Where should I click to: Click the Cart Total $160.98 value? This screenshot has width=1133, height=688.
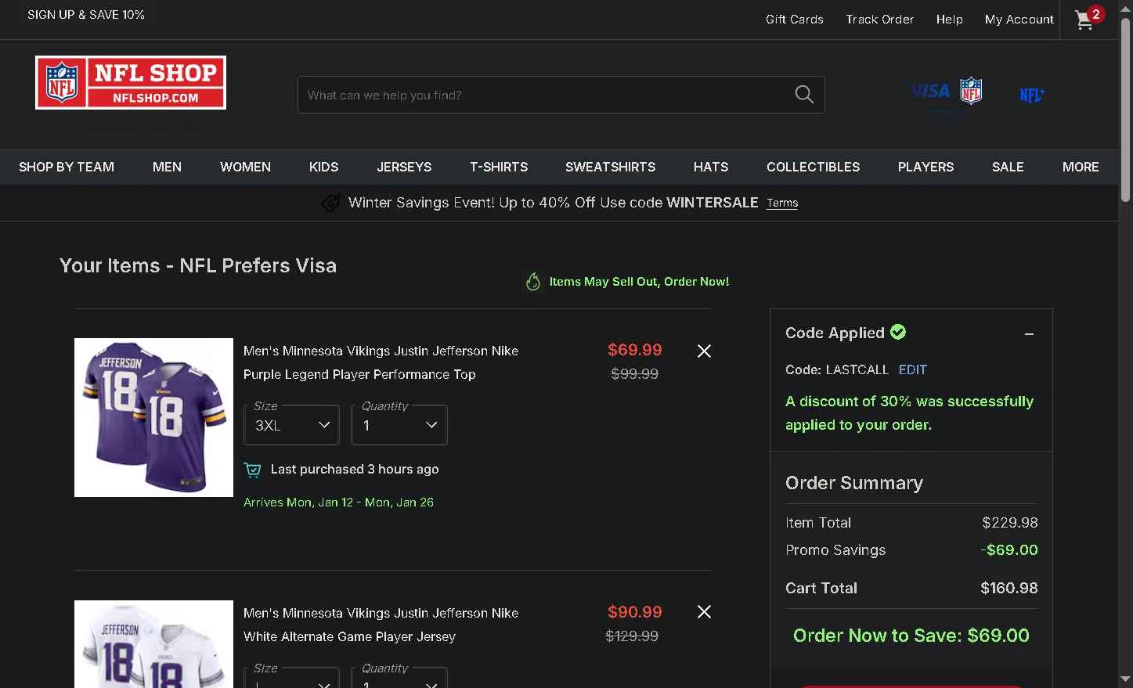pyautogui.click(x=1009, y=588)
